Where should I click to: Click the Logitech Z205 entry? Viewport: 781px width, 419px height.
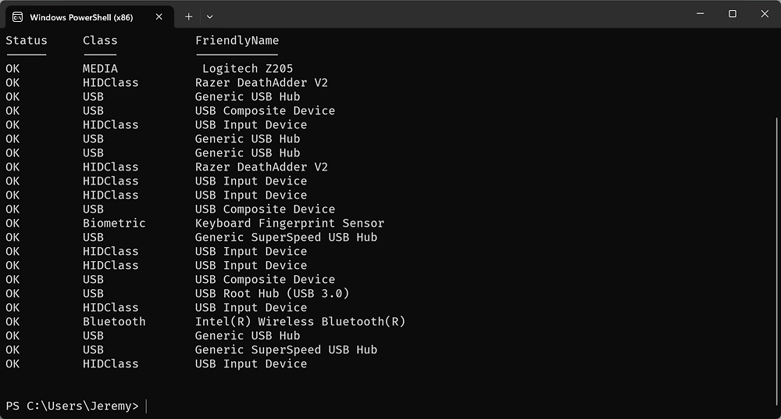tap(248, 68)
